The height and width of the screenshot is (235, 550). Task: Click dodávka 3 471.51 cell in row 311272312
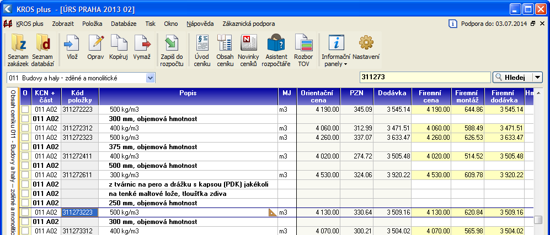392,128
